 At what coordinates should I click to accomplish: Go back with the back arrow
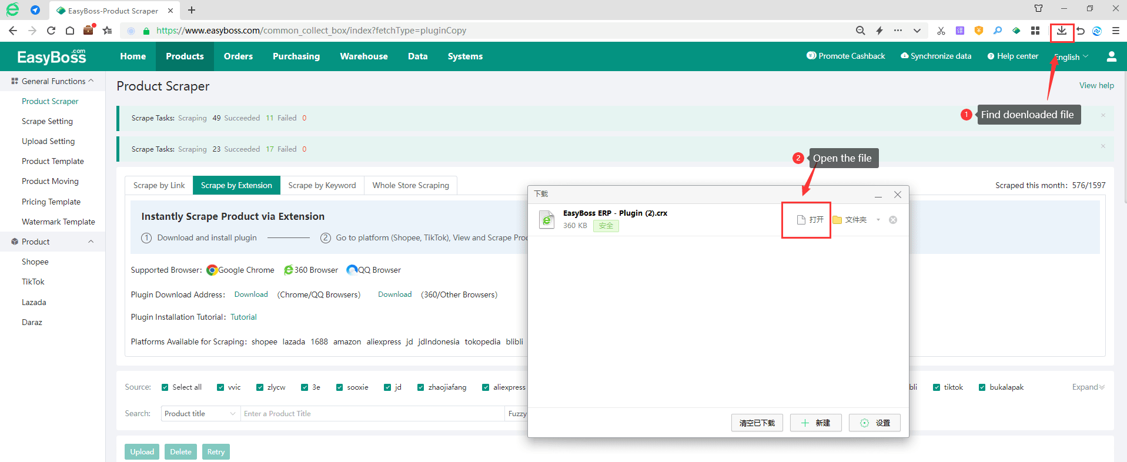click(x=13, y=31)
